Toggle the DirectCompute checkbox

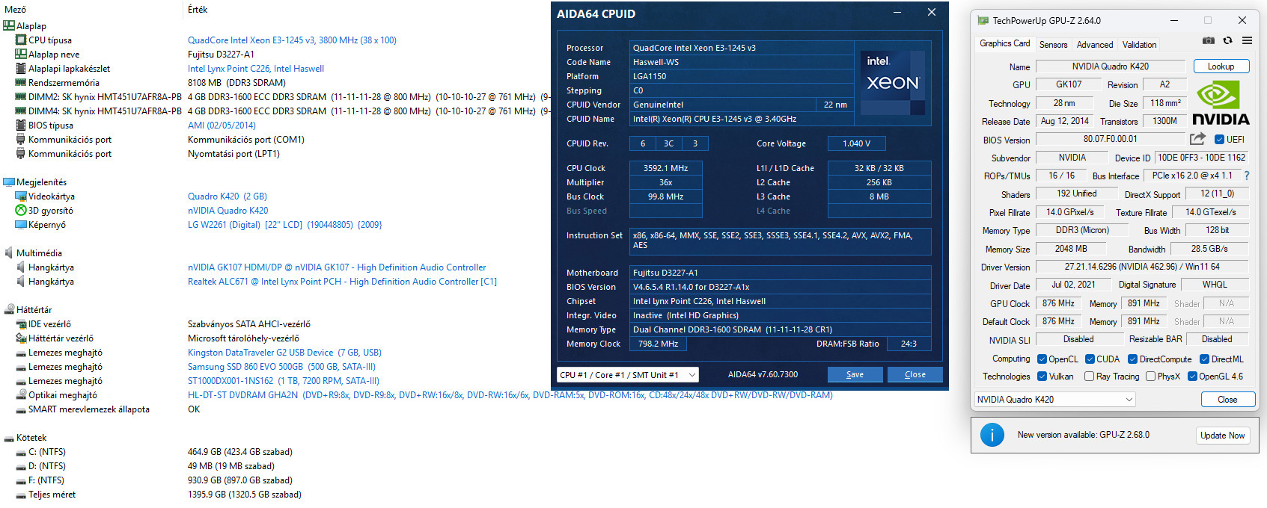point(1132,359)
